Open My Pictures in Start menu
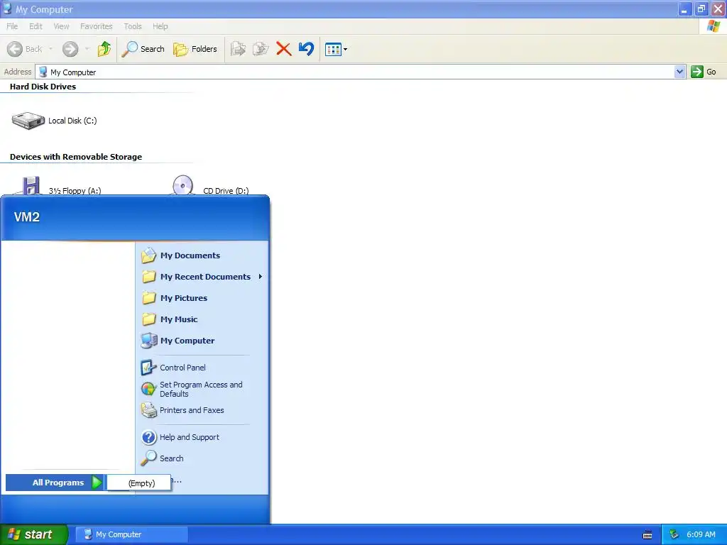The height and width of the screenshot is (545, 727). click(x=184, y=298)
